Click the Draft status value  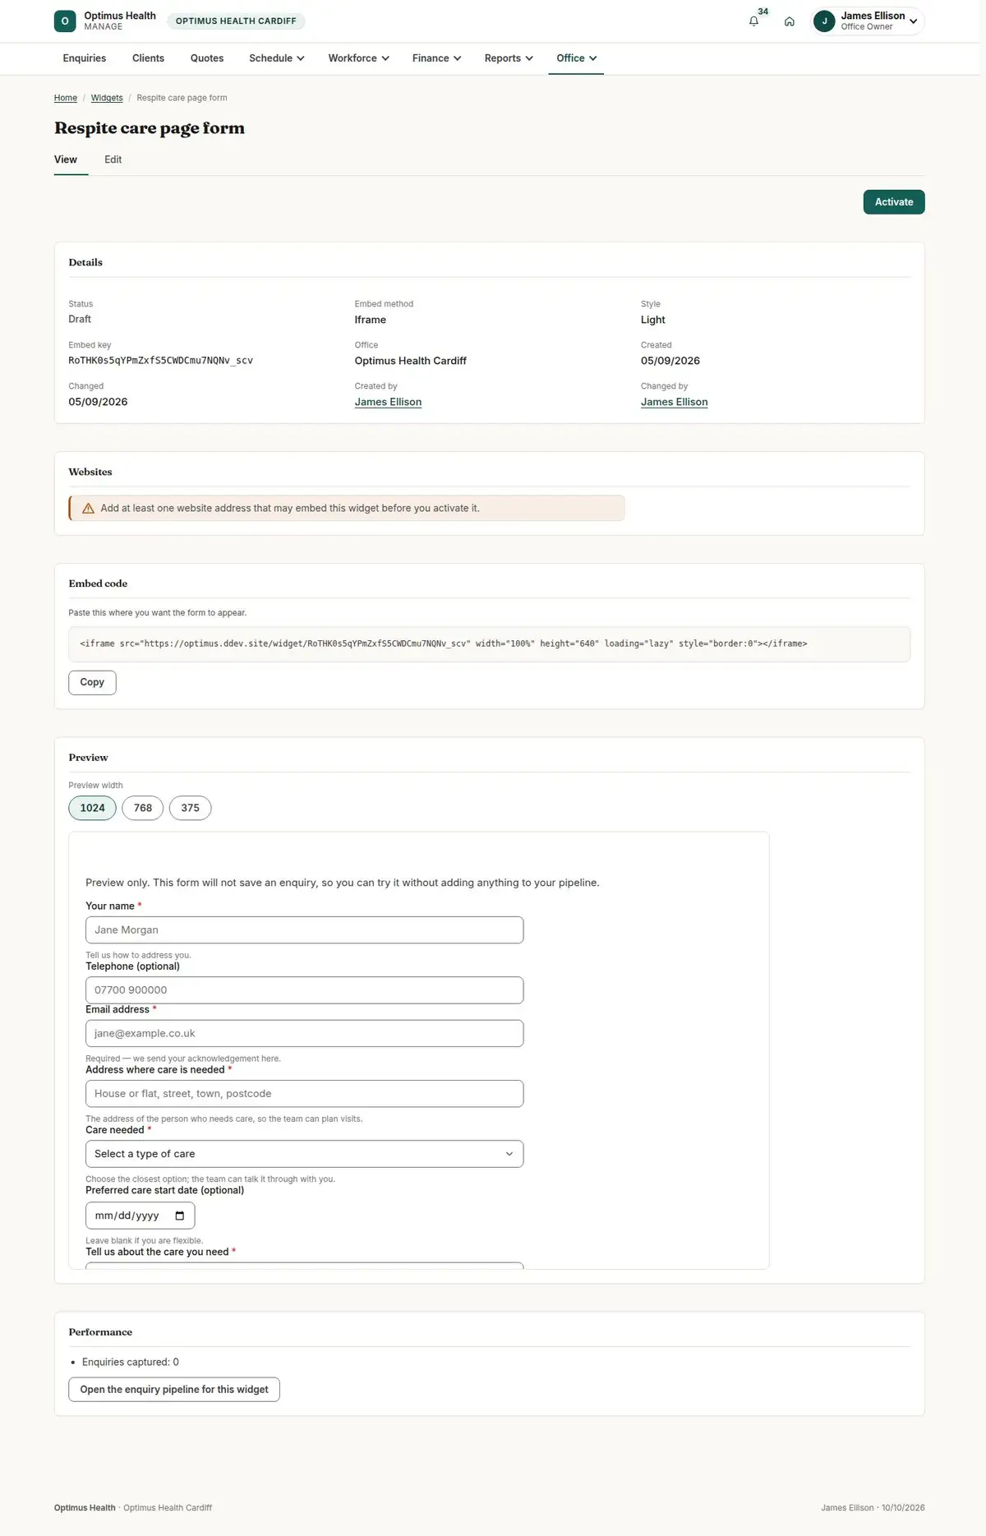tap(80, 320)
